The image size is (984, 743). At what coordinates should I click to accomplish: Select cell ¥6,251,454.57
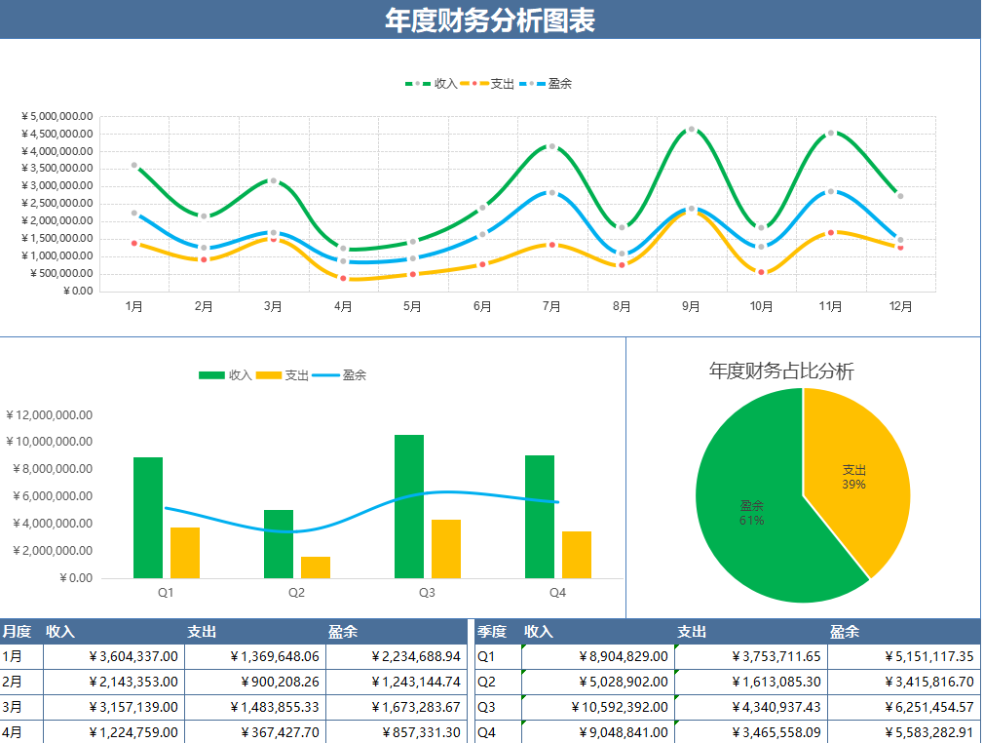click(904, 707)
